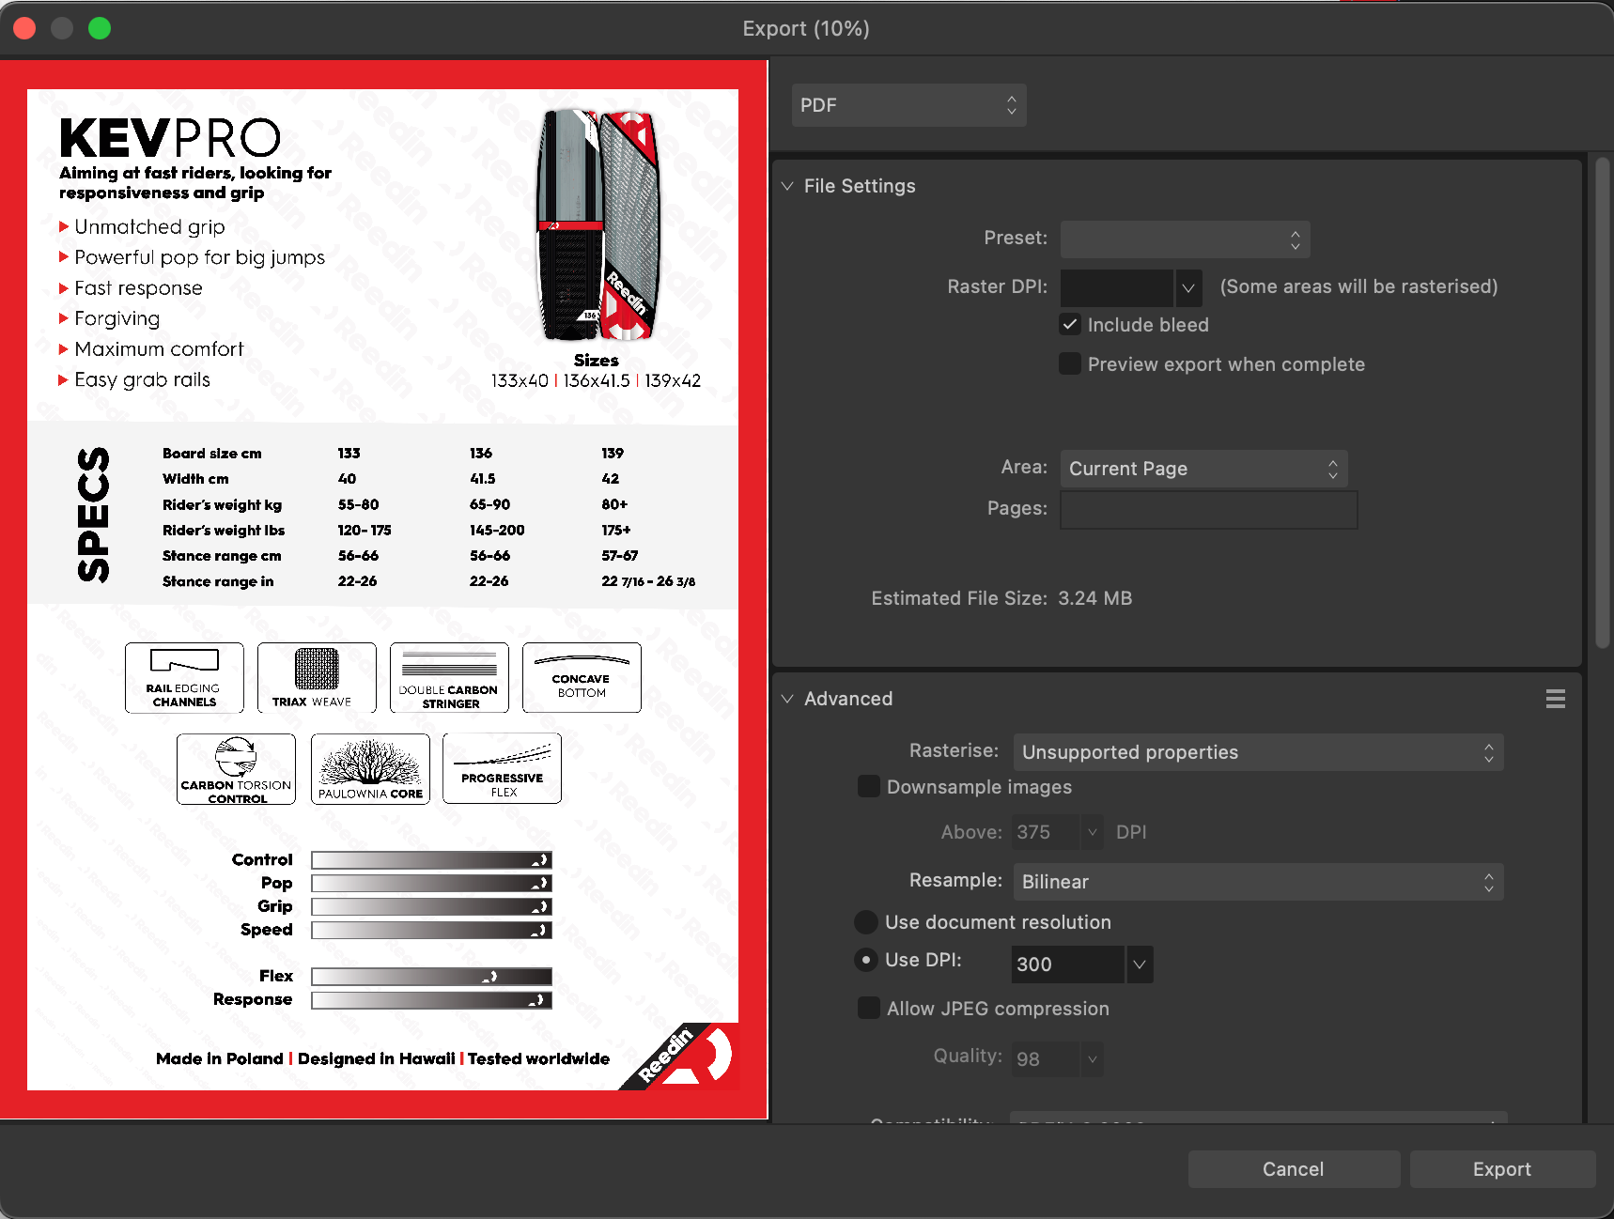The width and height of the screenshot is (1614, 1219).
Task: Open the Above DPI threshold dropdown arrow
Action: pos(1092,832)
